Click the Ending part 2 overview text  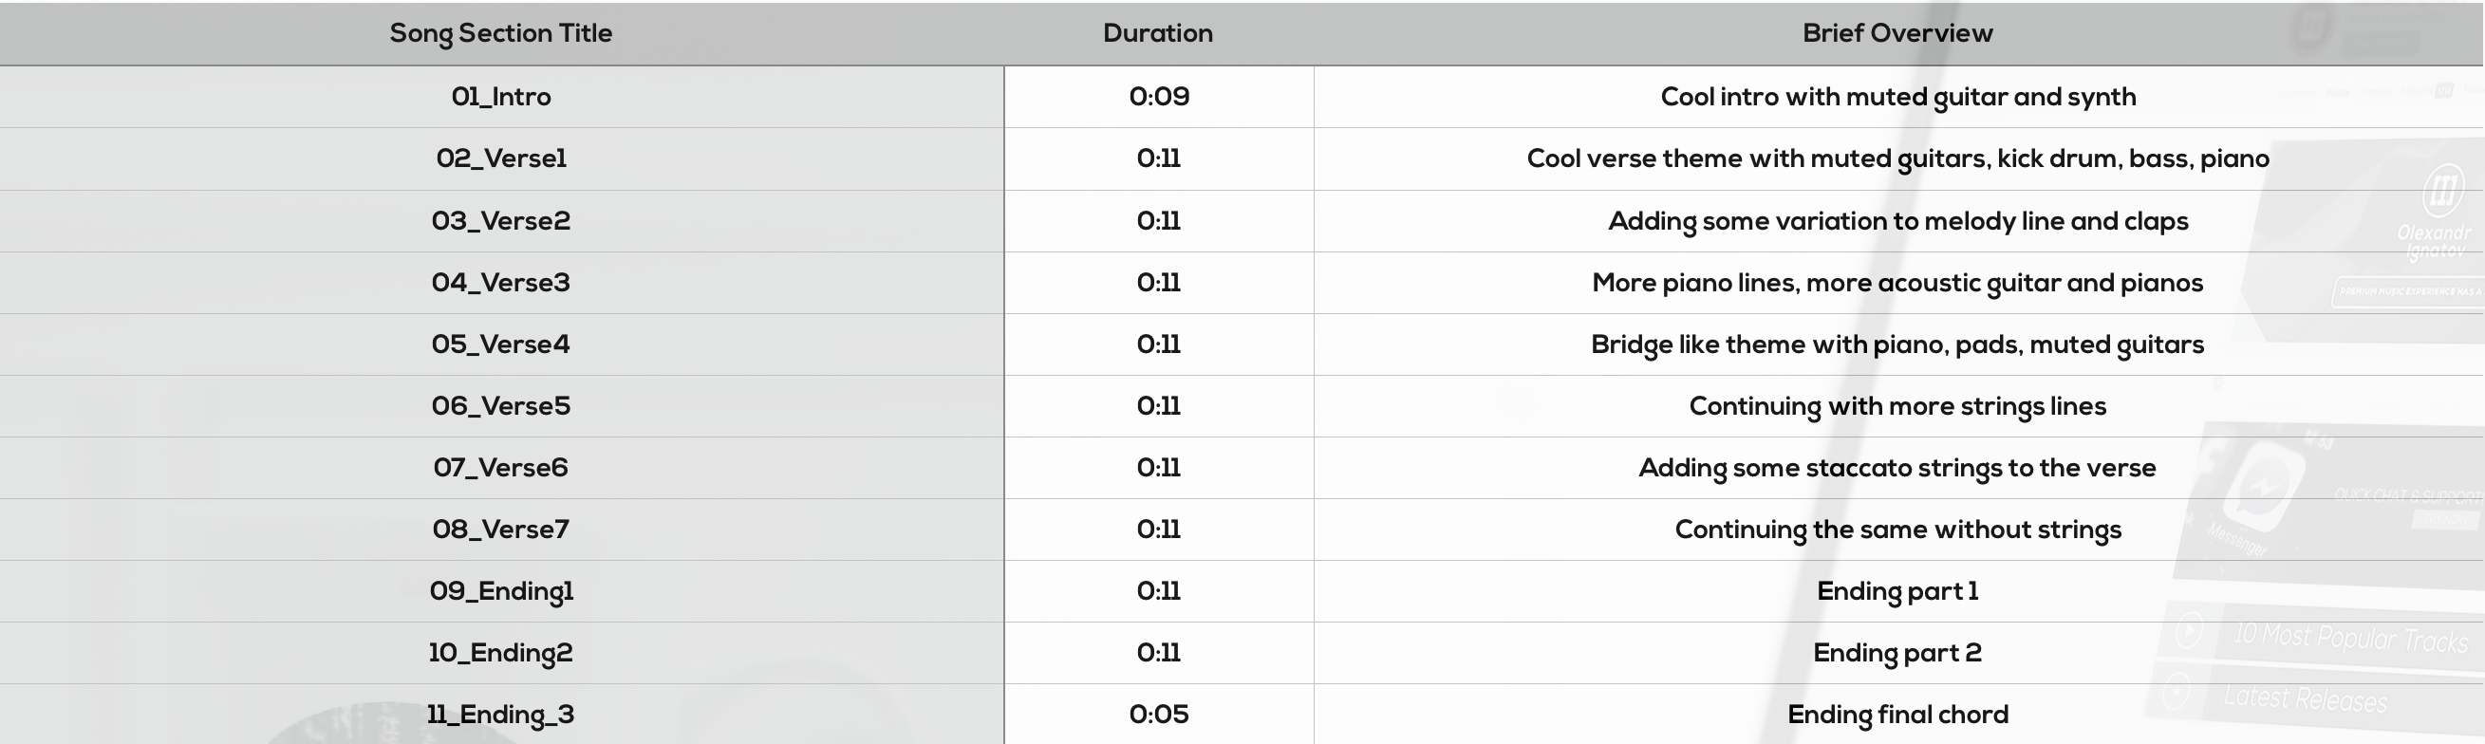[x=1897, y=652]
